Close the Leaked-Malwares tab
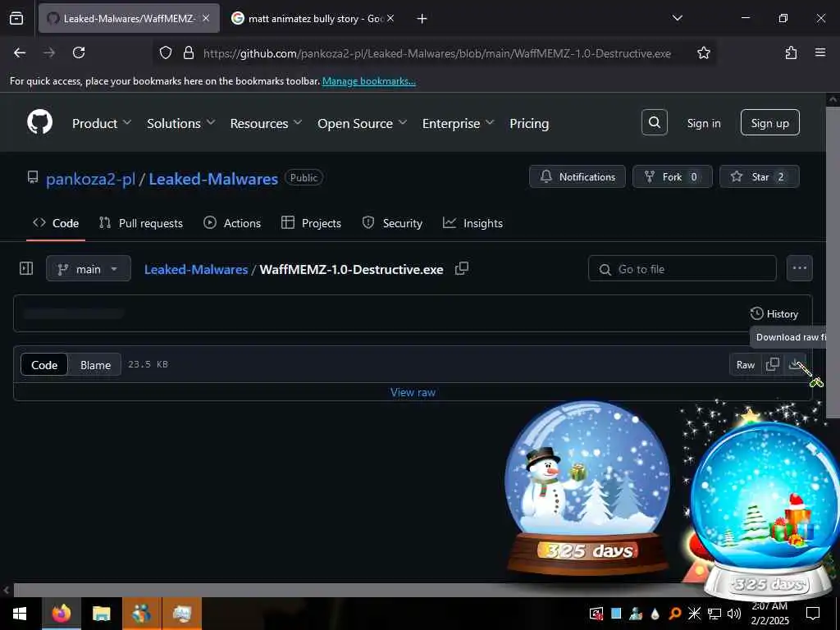Image resolution: width=840 pixels, height=630 pixels. 206,18
